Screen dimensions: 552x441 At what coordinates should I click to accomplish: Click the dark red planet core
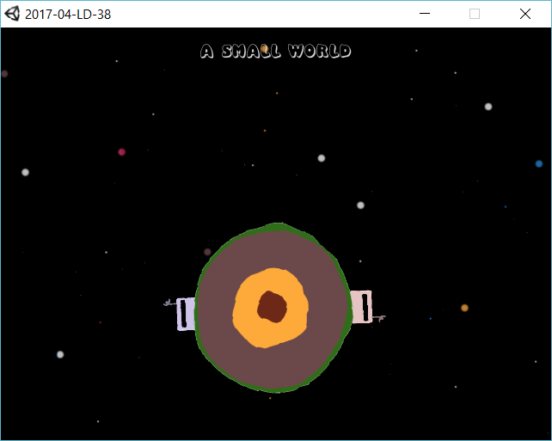coord(272,307)
